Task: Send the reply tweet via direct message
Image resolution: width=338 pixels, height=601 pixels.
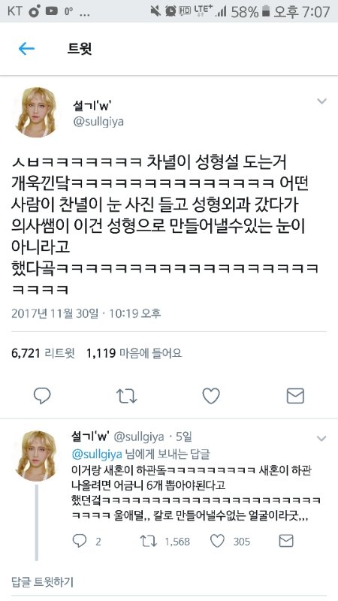Action: click(286, 541)
